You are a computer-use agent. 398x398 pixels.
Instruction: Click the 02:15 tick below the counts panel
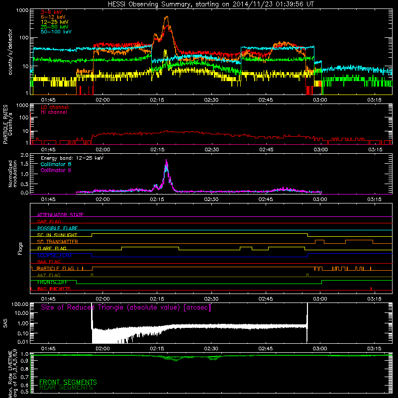pyautogui.click(x=157, y=100)
